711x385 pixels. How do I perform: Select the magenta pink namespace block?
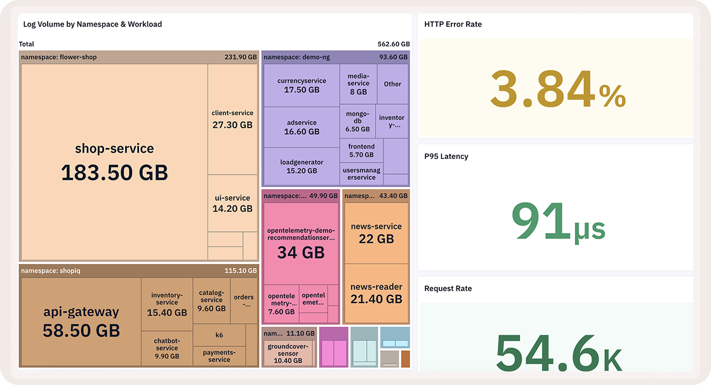(334, 348)
